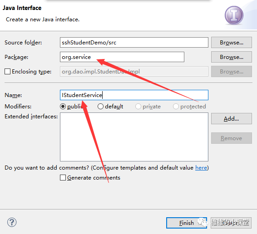
Task: Click the Enclosing type text field
Action: click(x=134, y=72)
